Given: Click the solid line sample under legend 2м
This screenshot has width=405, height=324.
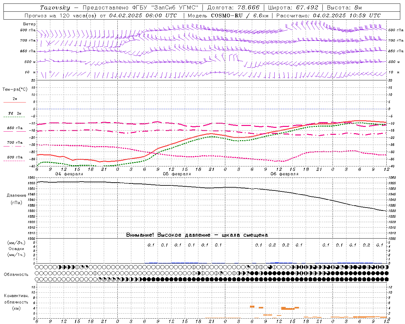Looking at the screenshot, I should pos(15,103).
